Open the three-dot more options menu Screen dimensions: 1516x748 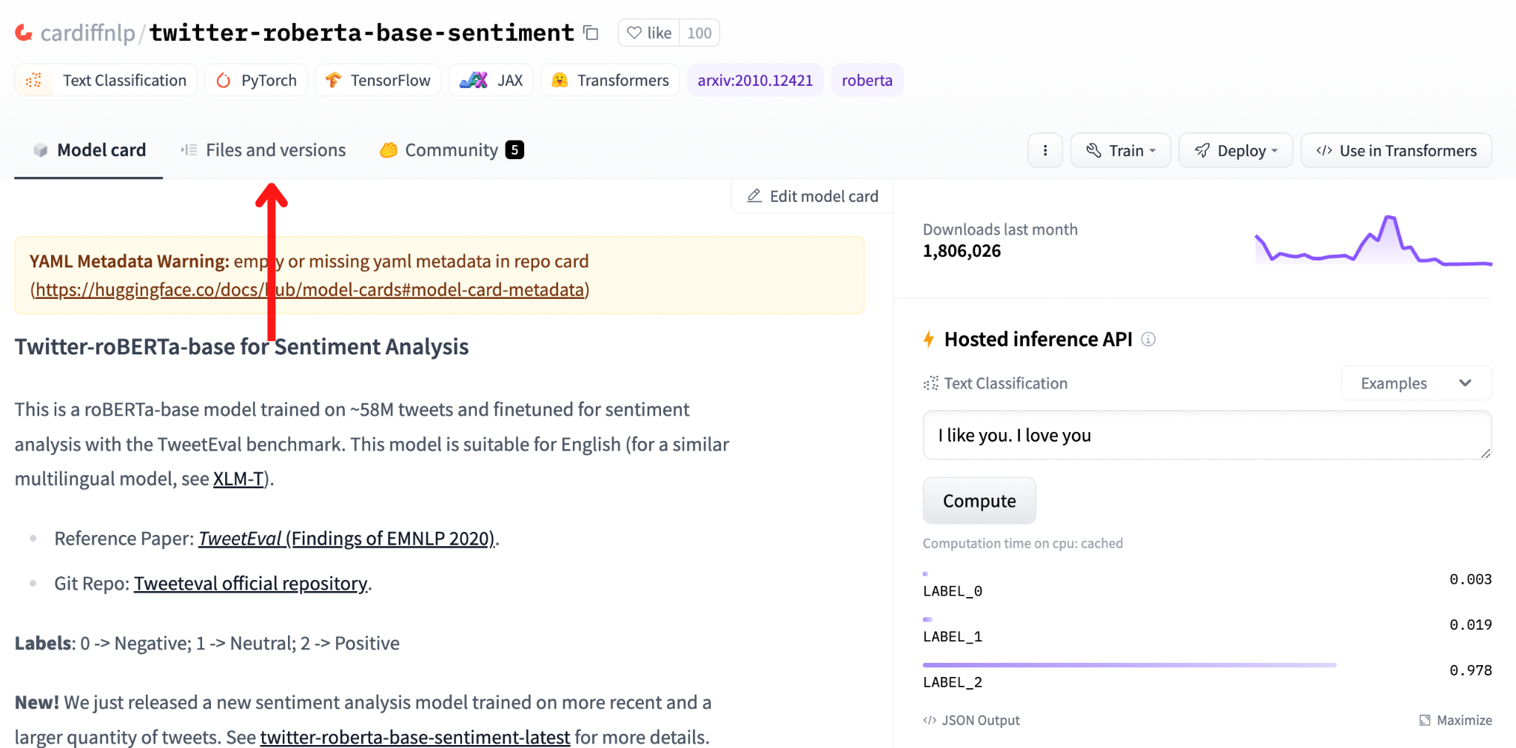tap(1045, 150)
